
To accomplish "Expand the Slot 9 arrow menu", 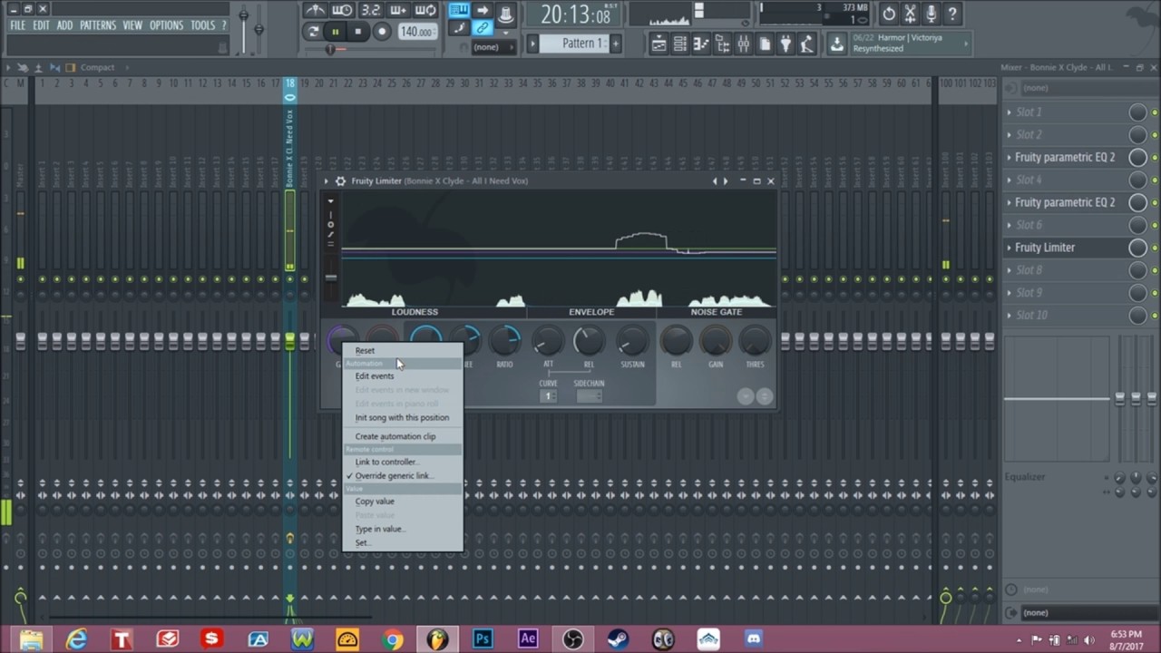I will coord(1009,293).
